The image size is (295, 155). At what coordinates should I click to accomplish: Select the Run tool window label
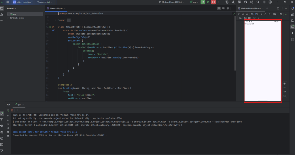8,105
